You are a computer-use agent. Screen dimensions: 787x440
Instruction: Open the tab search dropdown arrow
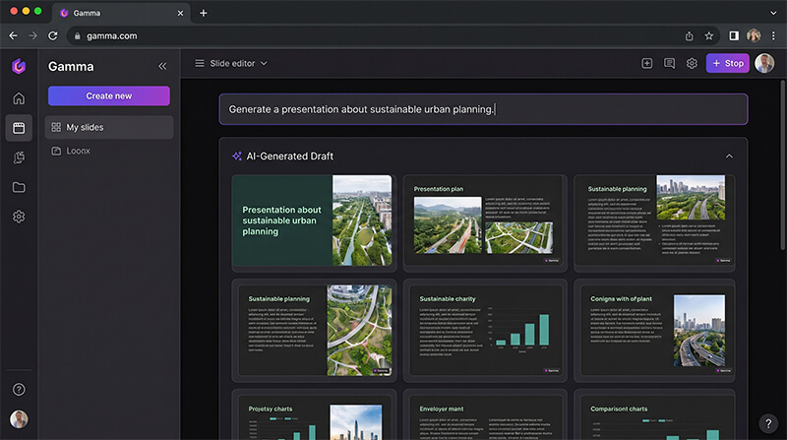(x=773, y=13)
